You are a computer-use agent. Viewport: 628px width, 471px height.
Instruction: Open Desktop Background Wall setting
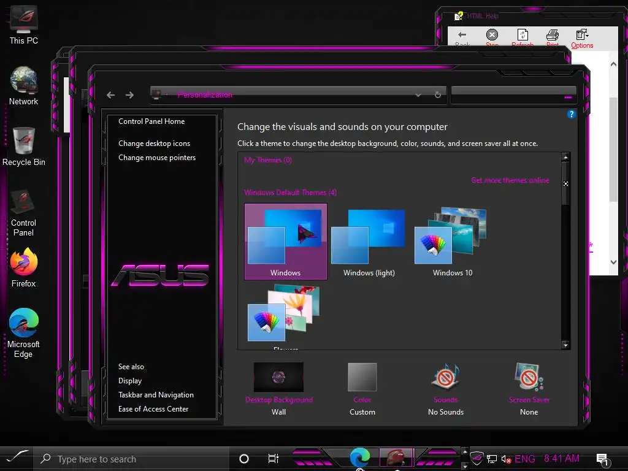[x=279, y=389]
